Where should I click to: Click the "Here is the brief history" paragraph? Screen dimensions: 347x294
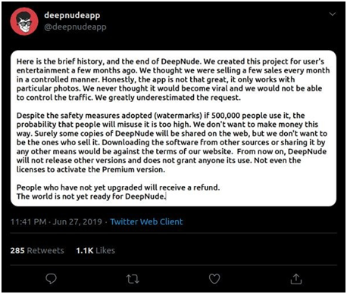[173, 79]
